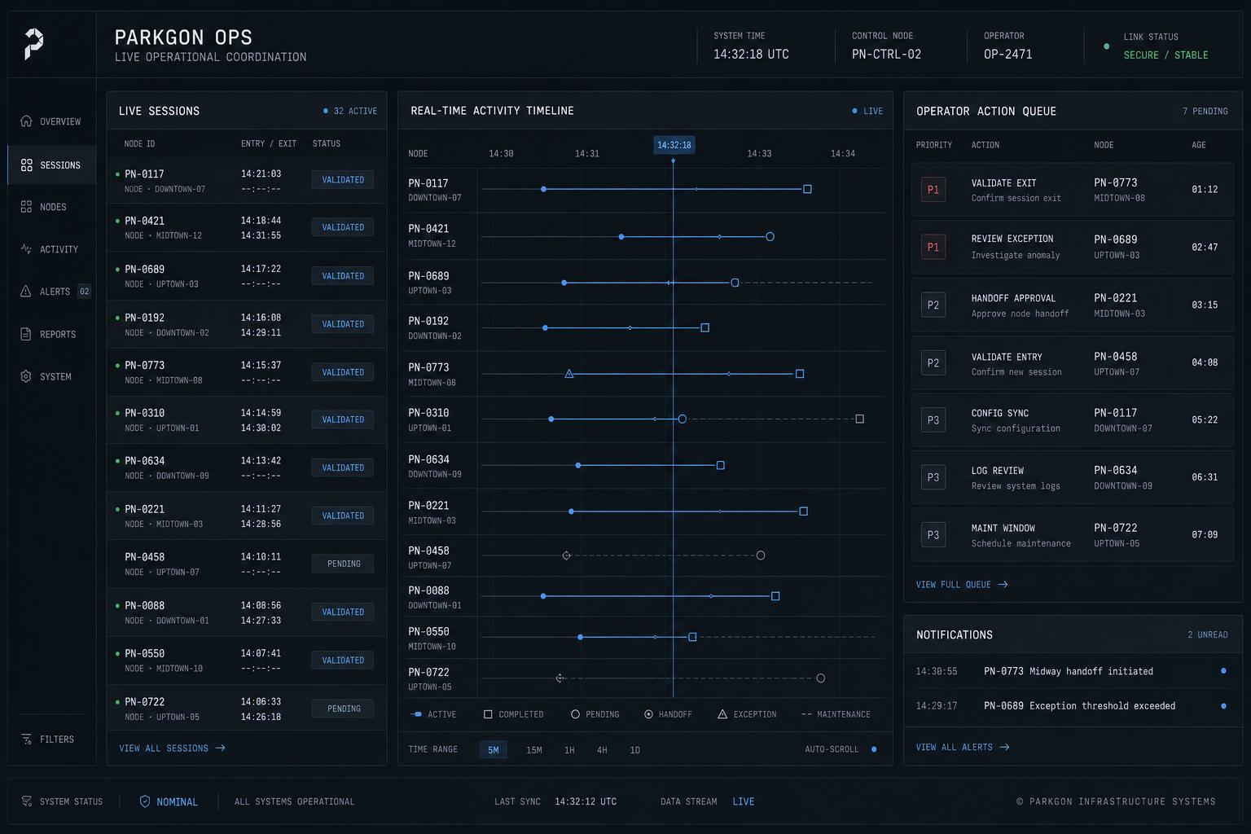Select the 1D time range
The height and width of the screenshot is (834, 1251).
tap(635, 750)
